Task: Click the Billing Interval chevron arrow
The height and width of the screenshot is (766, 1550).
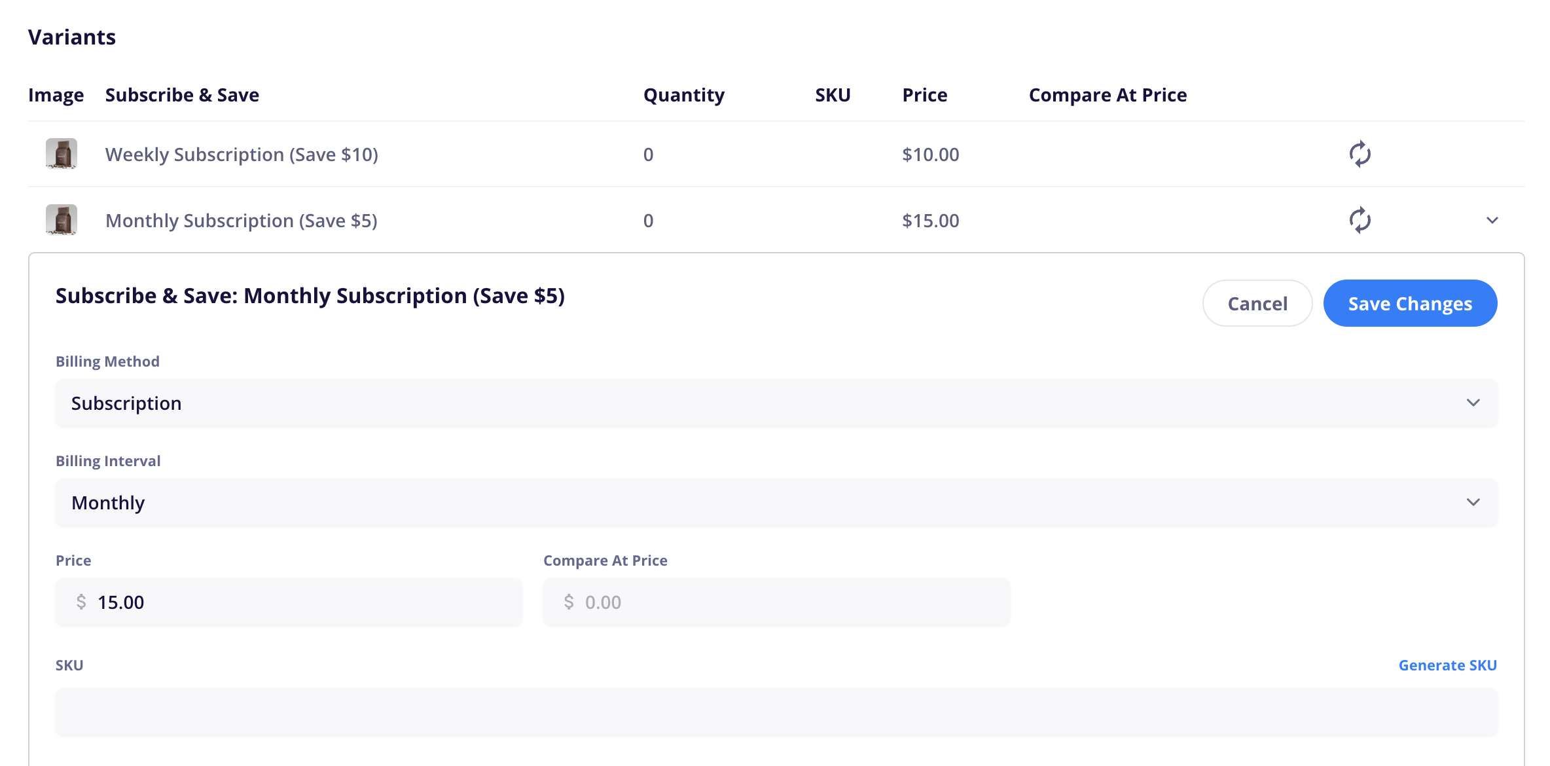Action: coord(1473,502)
